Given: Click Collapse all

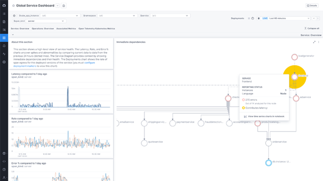Looking at the screenshot, I should tap(312, 28).
